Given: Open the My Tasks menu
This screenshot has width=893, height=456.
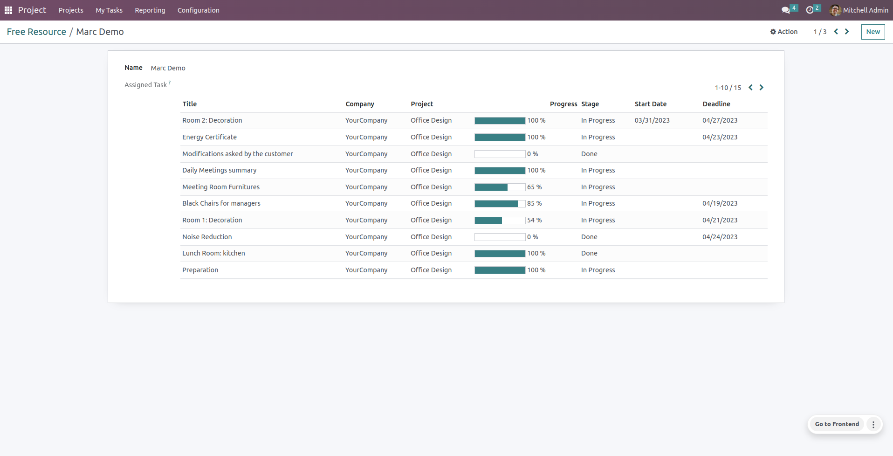Looking at the screenshot, I should tap(109, 10).
